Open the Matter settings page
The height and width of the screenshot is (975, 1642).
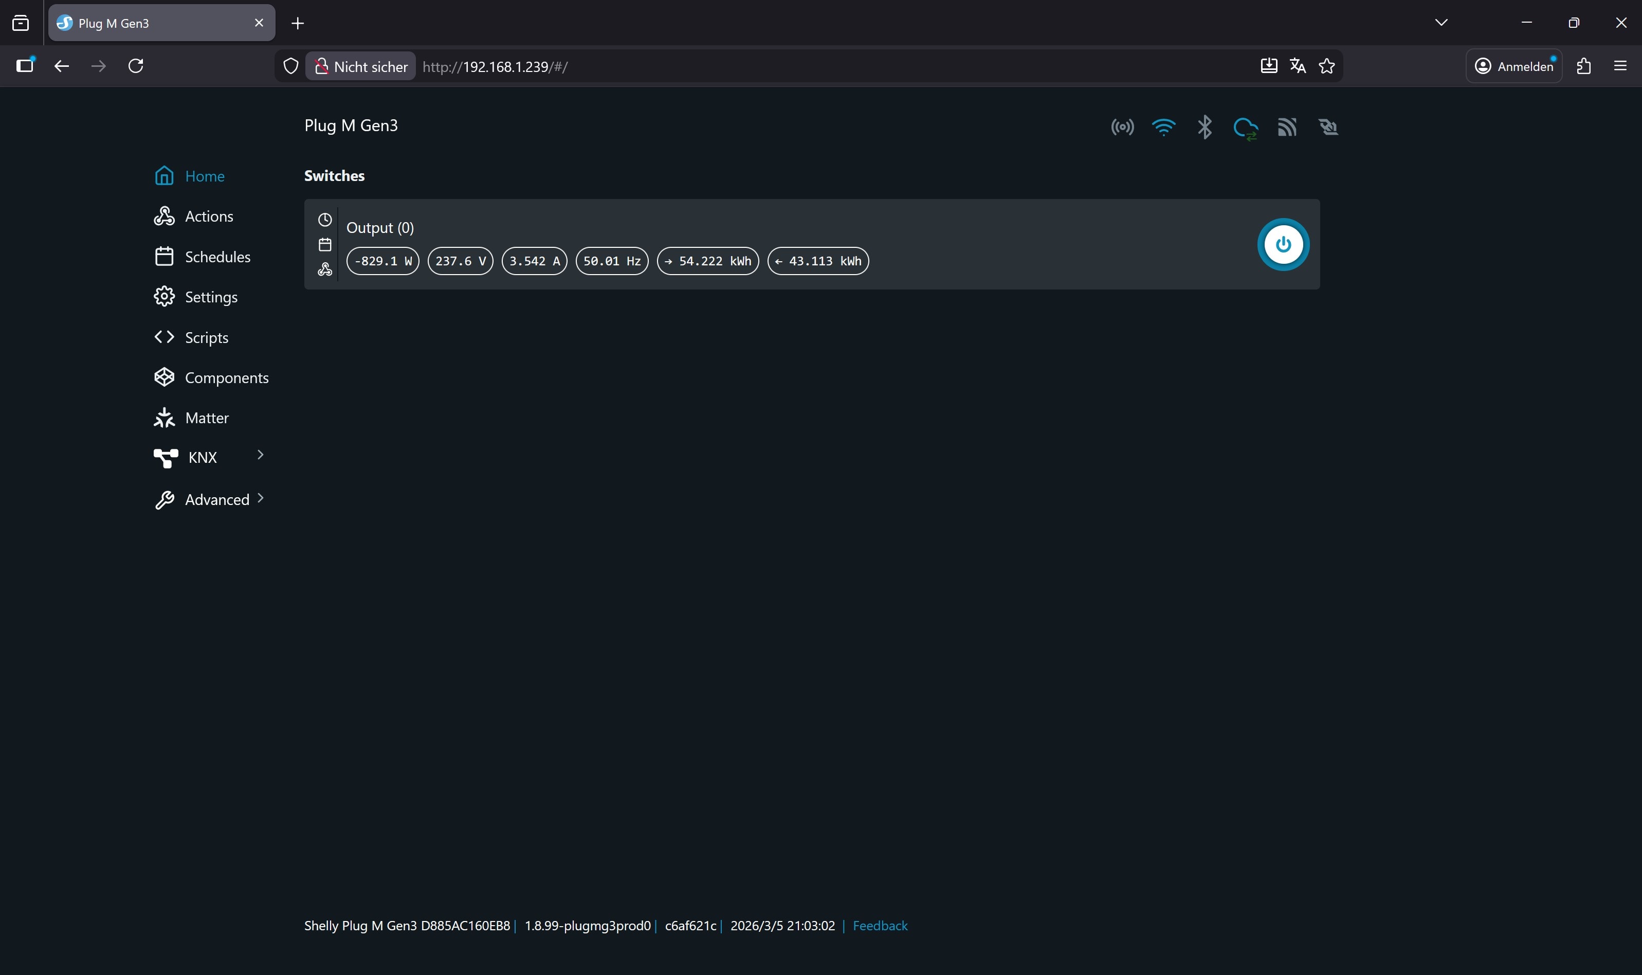point(206,418)
